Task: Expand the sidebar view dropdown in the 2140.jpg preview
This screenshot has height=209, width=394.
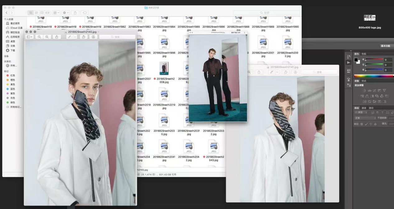Action: 30,37
